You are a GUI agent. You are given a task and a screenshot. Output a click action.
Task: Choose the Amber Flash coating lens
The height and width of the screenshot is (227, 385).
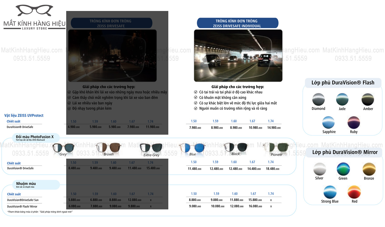(368, 99)
